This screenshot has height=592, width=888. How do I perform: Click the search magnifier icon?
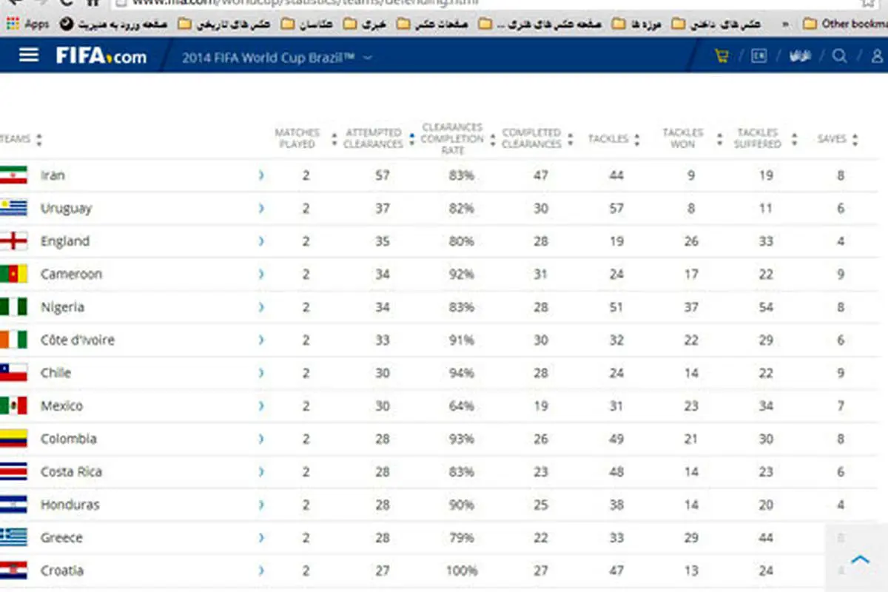839,56
